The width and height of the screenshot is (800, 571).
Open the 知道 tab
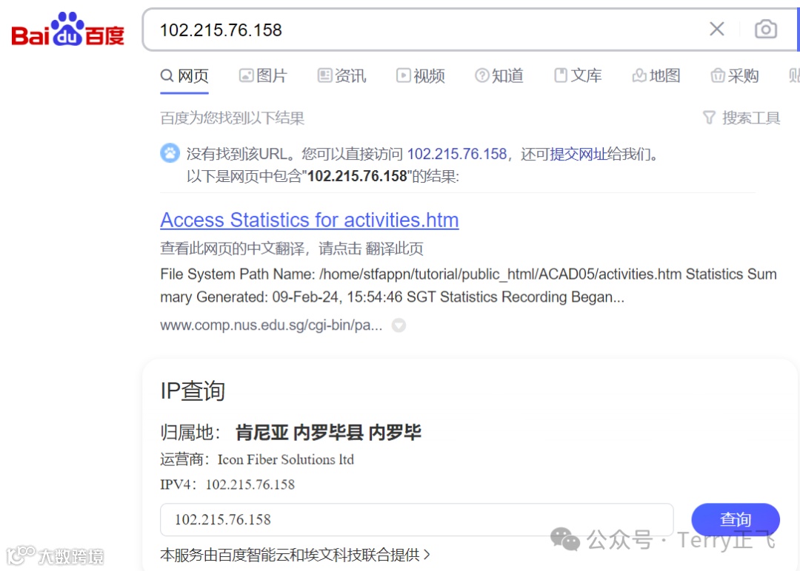499,76
